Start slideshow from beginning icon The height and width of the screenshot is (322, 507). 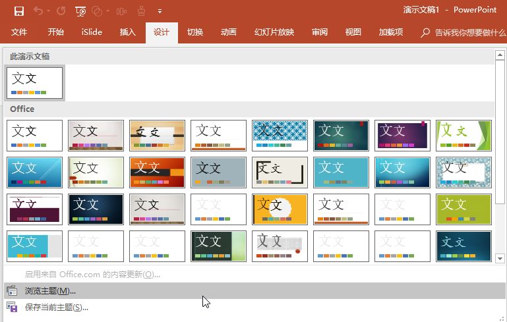coord(80,11)
